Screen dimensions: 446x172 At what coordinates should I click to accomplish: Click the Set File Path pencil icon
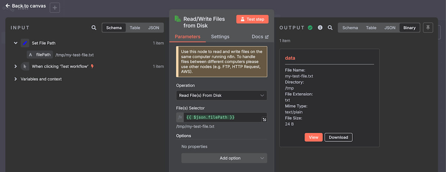click(x=25, y=43)
